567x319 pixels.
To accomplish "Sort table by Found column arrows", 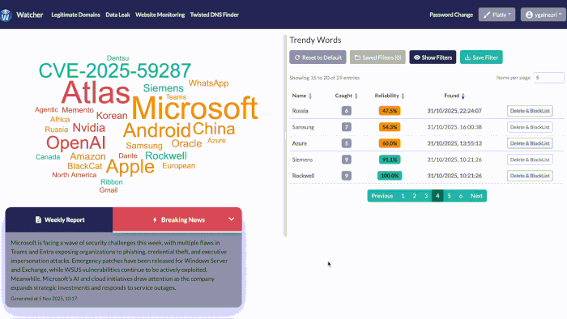I will pyautogui.click(x=463, y=96).
